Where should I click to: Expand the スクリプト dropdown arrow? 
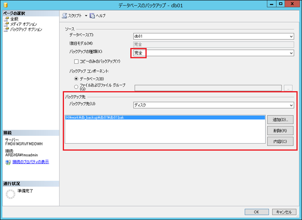tap(86, 16)
